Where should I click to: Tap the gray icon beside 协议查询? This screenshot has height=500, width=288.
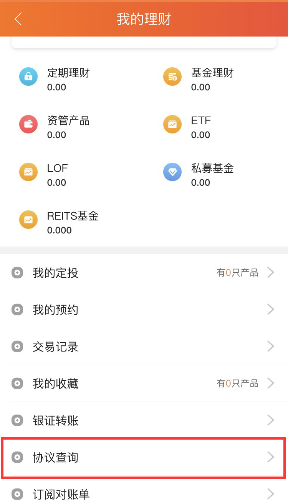click(x=17, y=457)
